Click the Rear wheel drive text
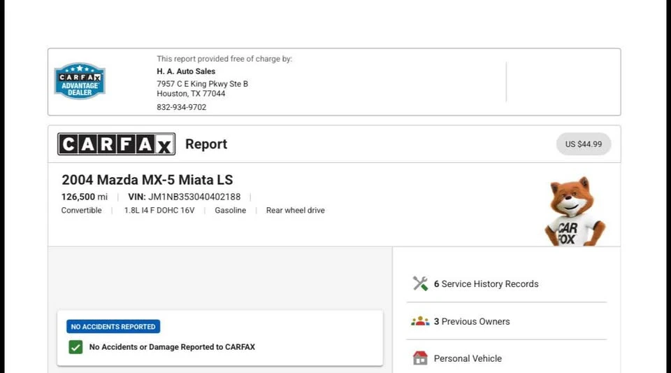671x373 pixels. [295, 210]
